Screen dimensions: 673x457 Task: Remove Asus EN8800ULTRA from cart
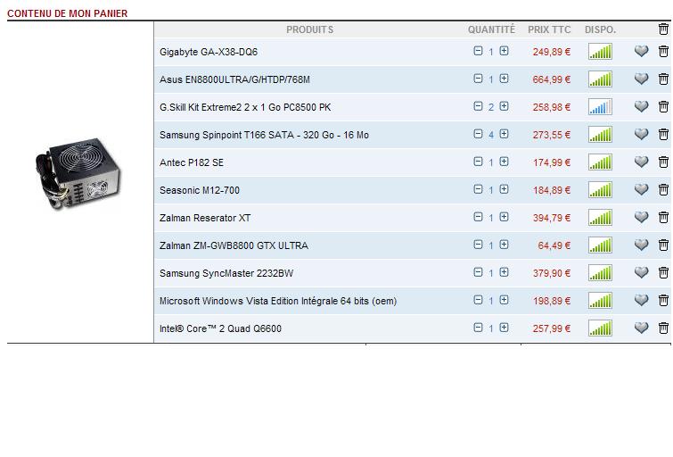pos(663,79)
